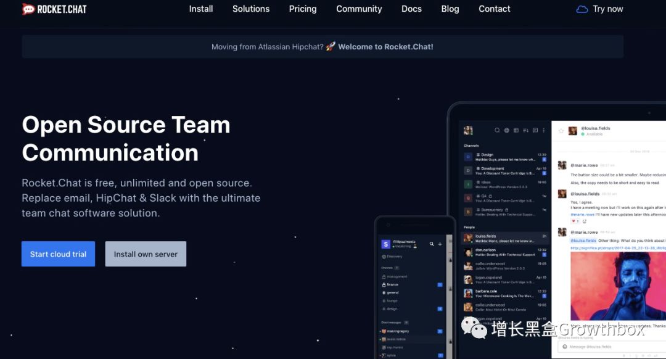Go to the Pricing page

[x=303, y=9]
